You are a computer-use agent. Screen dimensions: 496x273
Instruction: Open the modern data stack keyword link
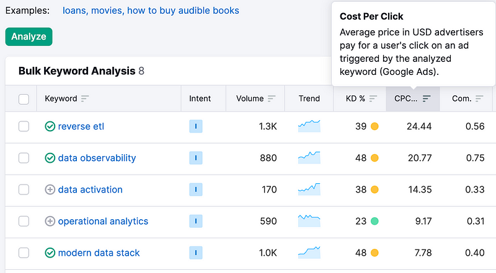pos(99,253)
